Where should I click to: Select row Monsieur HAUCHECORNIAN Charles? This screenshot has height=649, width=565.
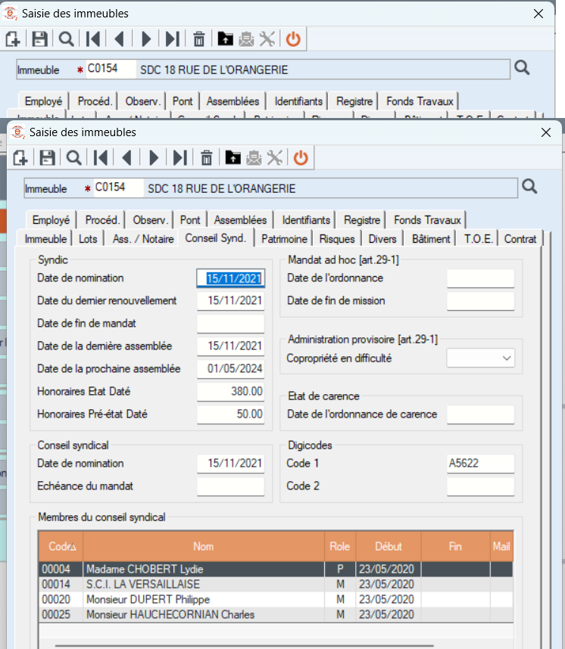[276, 615]
